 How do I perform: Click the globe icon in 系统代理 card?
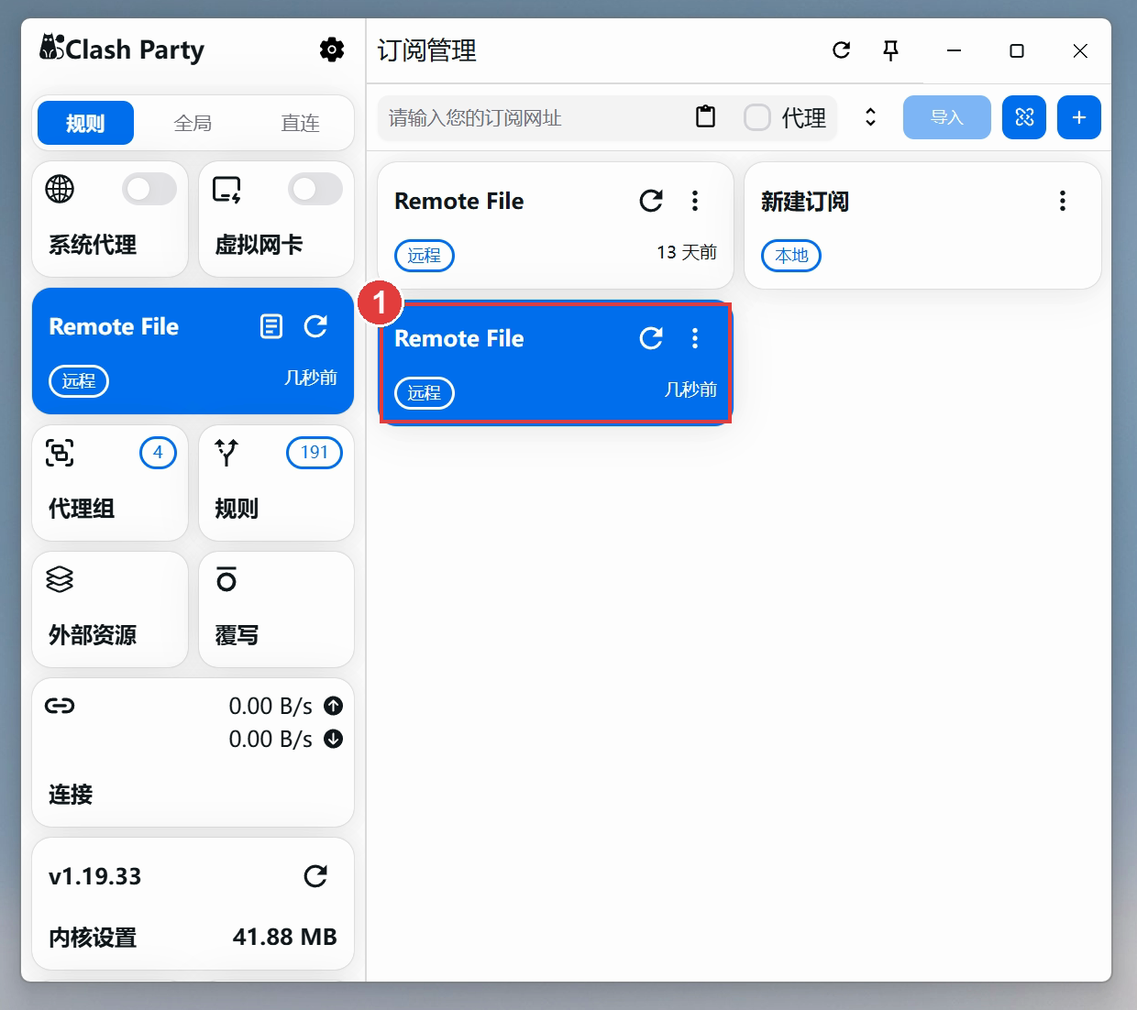click(60, 189)
